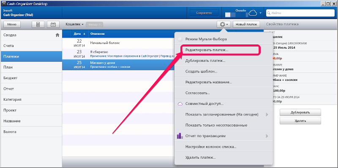Open the calculator icon in toolbar
The width and height of the screenshot is (338, 168).
pyautogui.click(x=38, y=25)
